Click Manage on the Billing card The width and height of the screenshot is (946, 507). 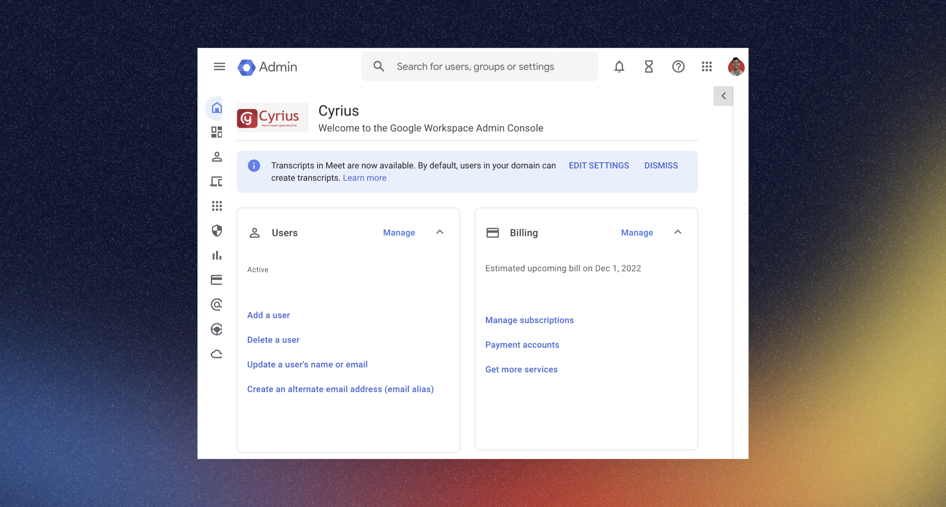coord(637,233)
